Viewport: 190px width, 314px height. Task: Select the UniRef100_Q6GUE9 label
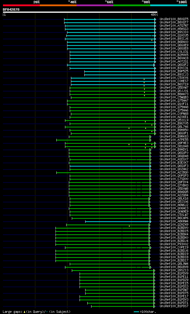pyautogui.click(x=174, y=45)
